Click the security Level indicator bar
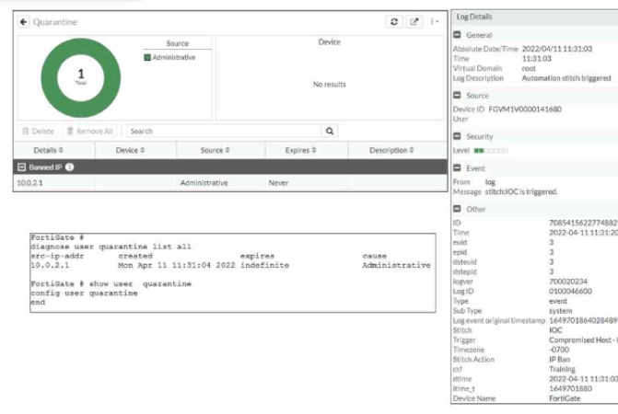 pos(491,150)
